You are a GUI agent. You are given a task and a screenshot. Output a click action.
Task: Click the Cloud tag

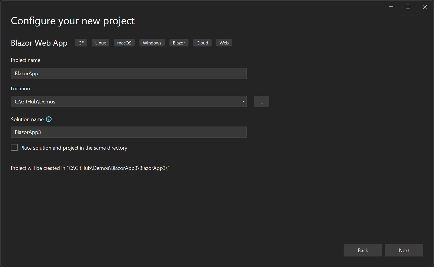pos(202,42)
